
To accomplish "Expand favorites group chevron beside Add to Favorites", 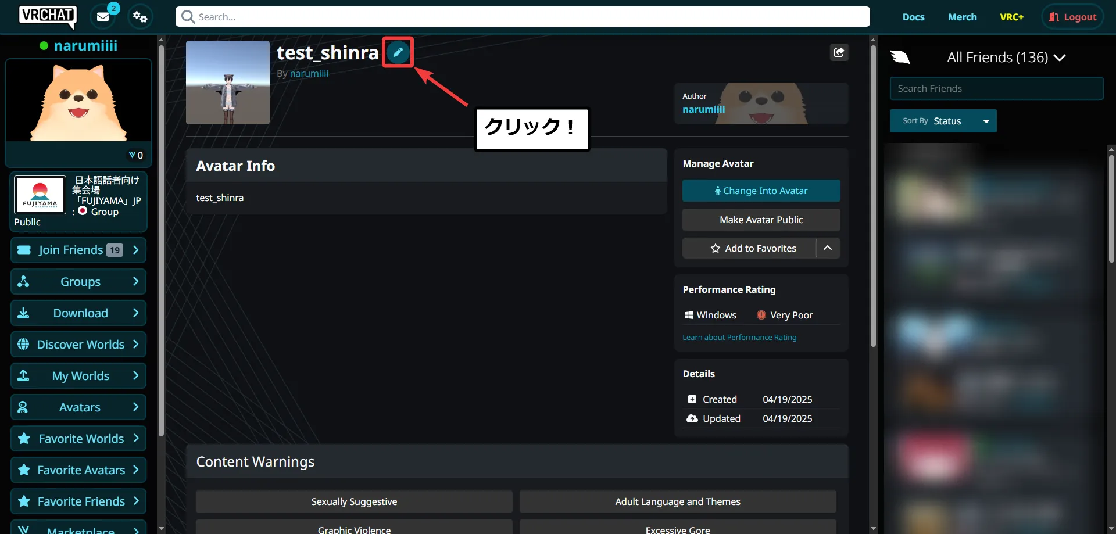I will pyautogui.click(x=828, y=248).
